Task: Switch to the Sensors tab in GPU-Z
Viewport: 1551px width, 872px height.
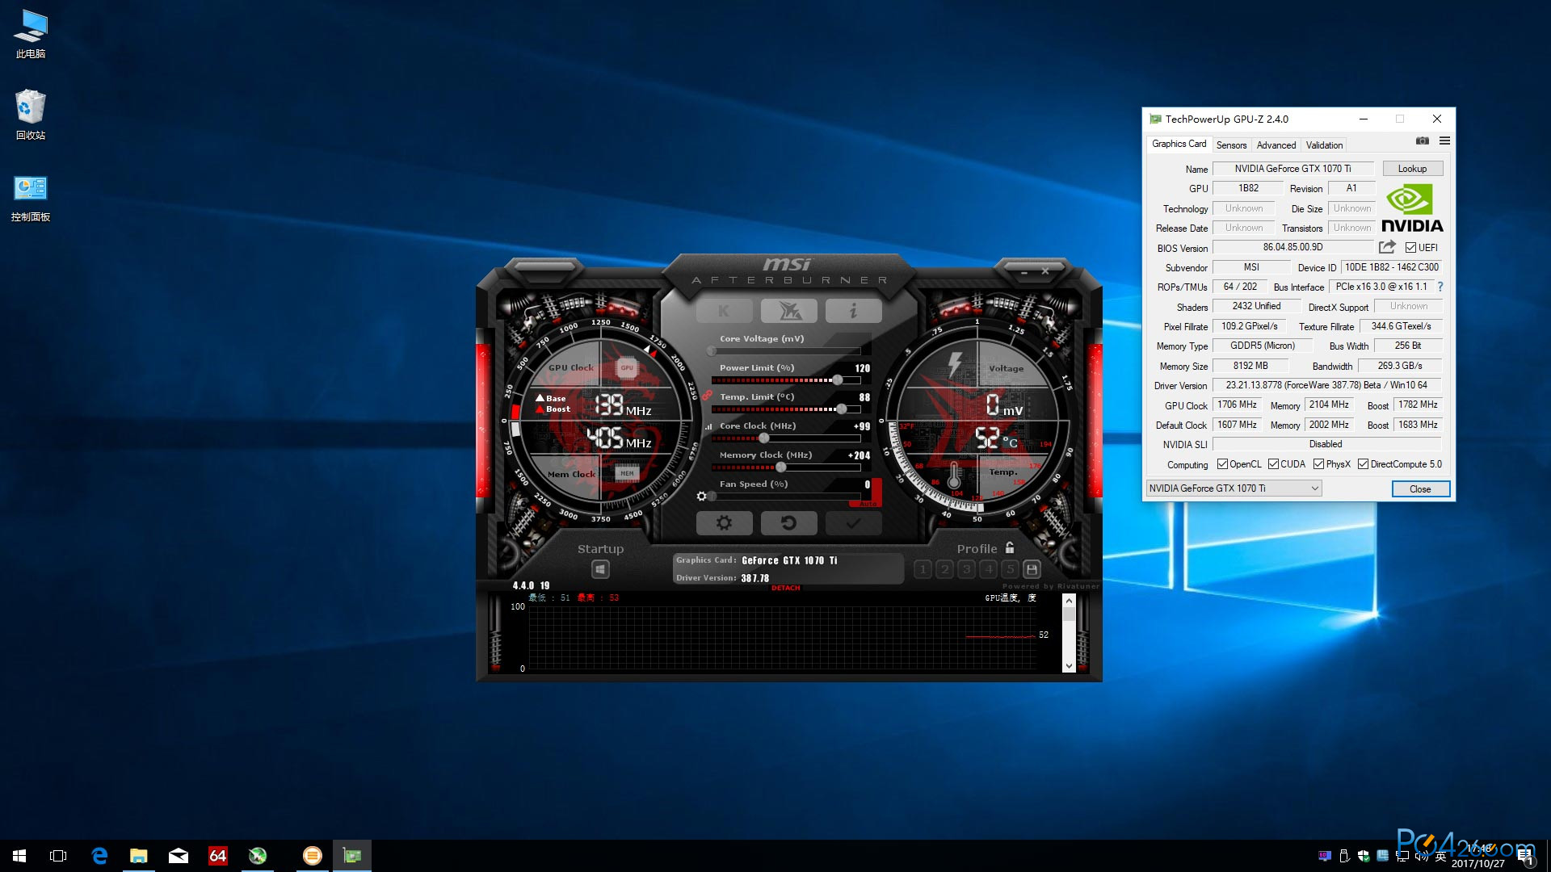Action: [1231, 145]
